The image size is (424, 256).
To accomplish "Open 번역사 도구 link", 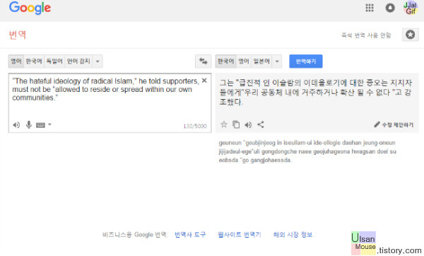I will (x=190, y=234).
